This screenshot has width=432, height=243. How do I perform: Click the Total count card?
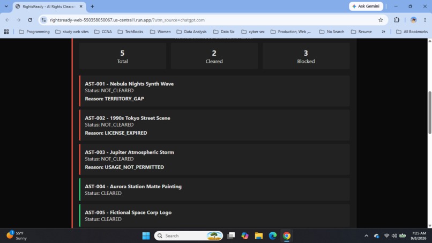(x=122, y=56)
